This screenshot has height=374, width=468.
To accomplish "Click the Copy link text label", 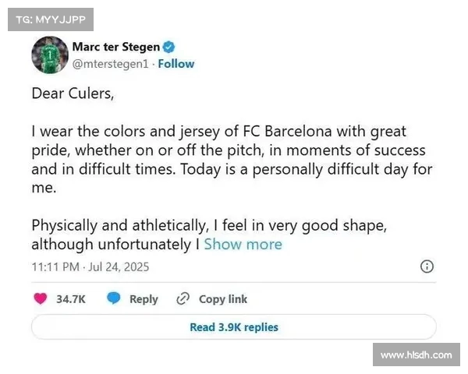I will (x=223, y=299).
